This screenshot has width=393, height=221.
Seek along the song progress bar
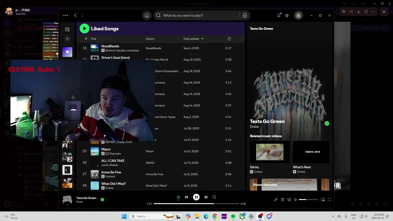[x=196, y=204]
